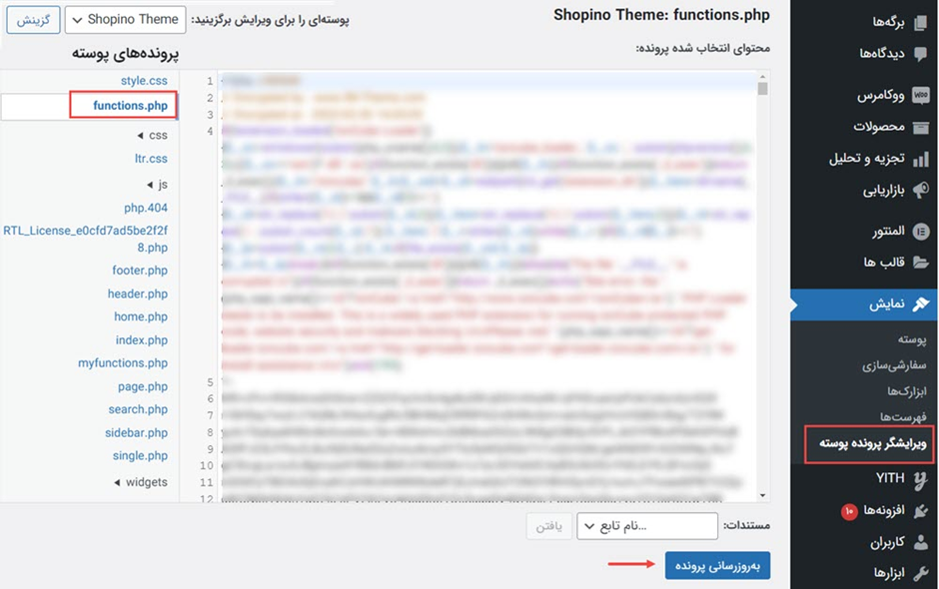Click inside the functions.php code editor
Image resolution: width=939 pixels, height=589 pixels.
(486, 287)
